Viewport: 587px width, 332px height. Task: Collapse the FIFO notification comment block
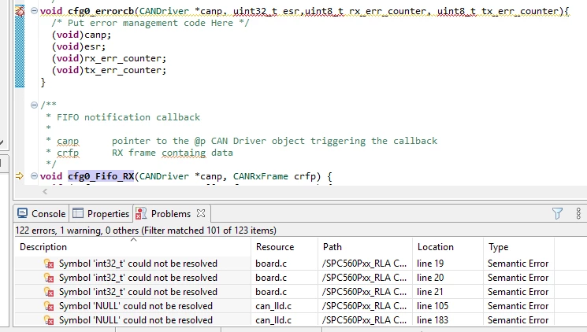(34, 105)
